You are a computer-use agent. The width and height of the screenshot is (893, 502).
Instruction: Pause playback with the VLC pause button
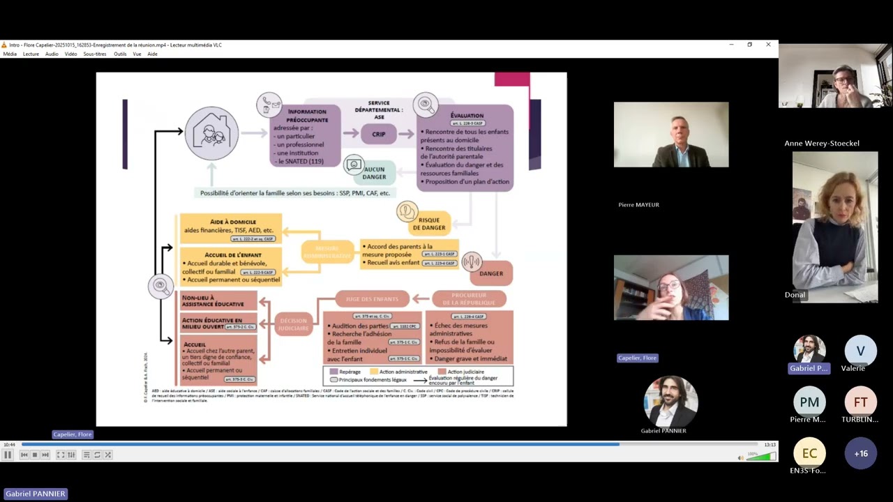click(8, 455)
